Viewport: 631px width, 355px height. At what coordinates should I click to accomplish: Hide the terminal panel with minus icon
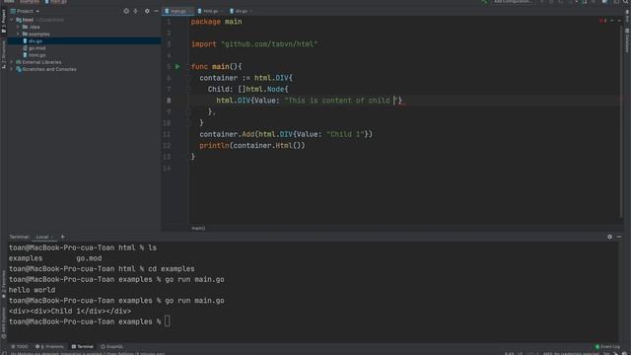click(x=619, y=237)
